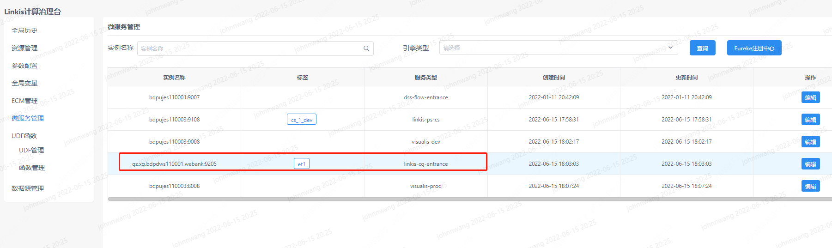Click creation time 2022-06-15 18:03:03

coord(554,164)
